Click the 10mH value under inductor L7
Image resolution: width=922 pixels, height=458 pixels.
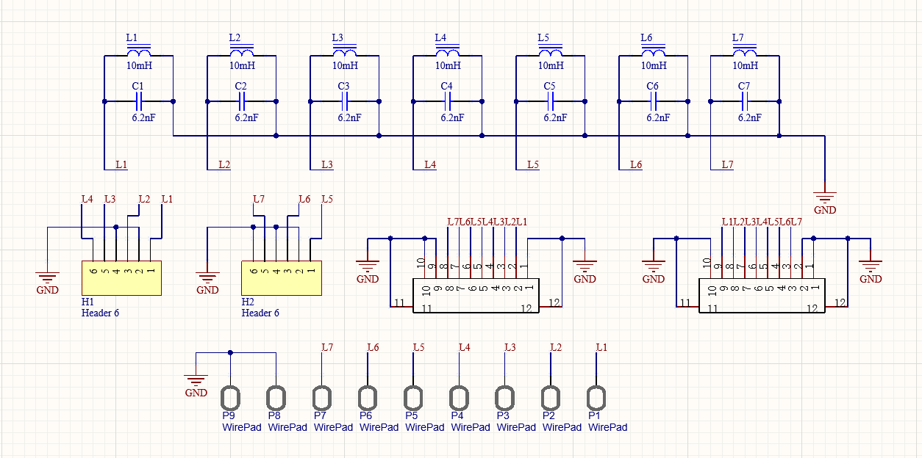point(746,66)
